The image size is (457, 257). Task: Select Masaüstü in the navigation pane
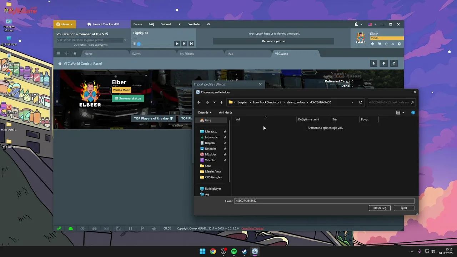click(211, 132)
